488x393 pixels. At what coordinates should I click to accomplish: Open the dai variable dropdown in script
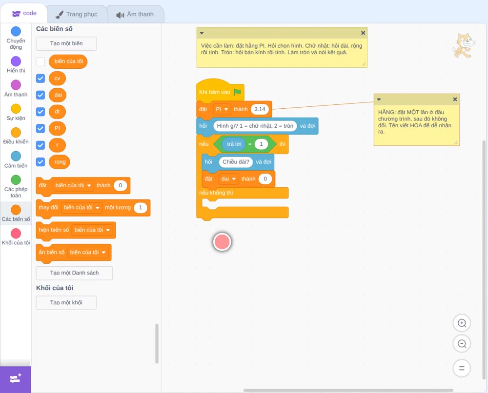click(228, 179)
